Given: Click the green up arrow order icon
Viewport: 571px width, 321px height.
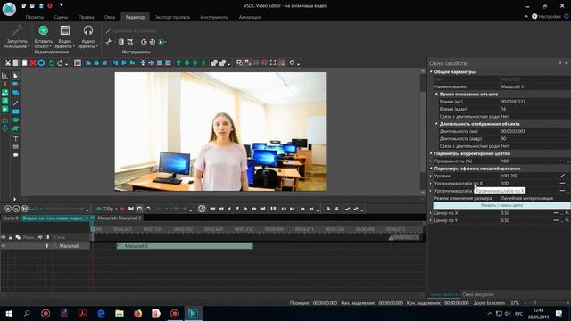Looking at the screenshot, I should (x=178, y=63).
